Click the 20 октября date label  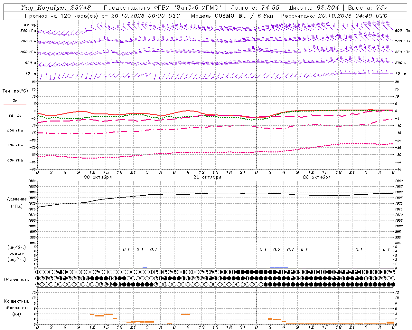98,177
